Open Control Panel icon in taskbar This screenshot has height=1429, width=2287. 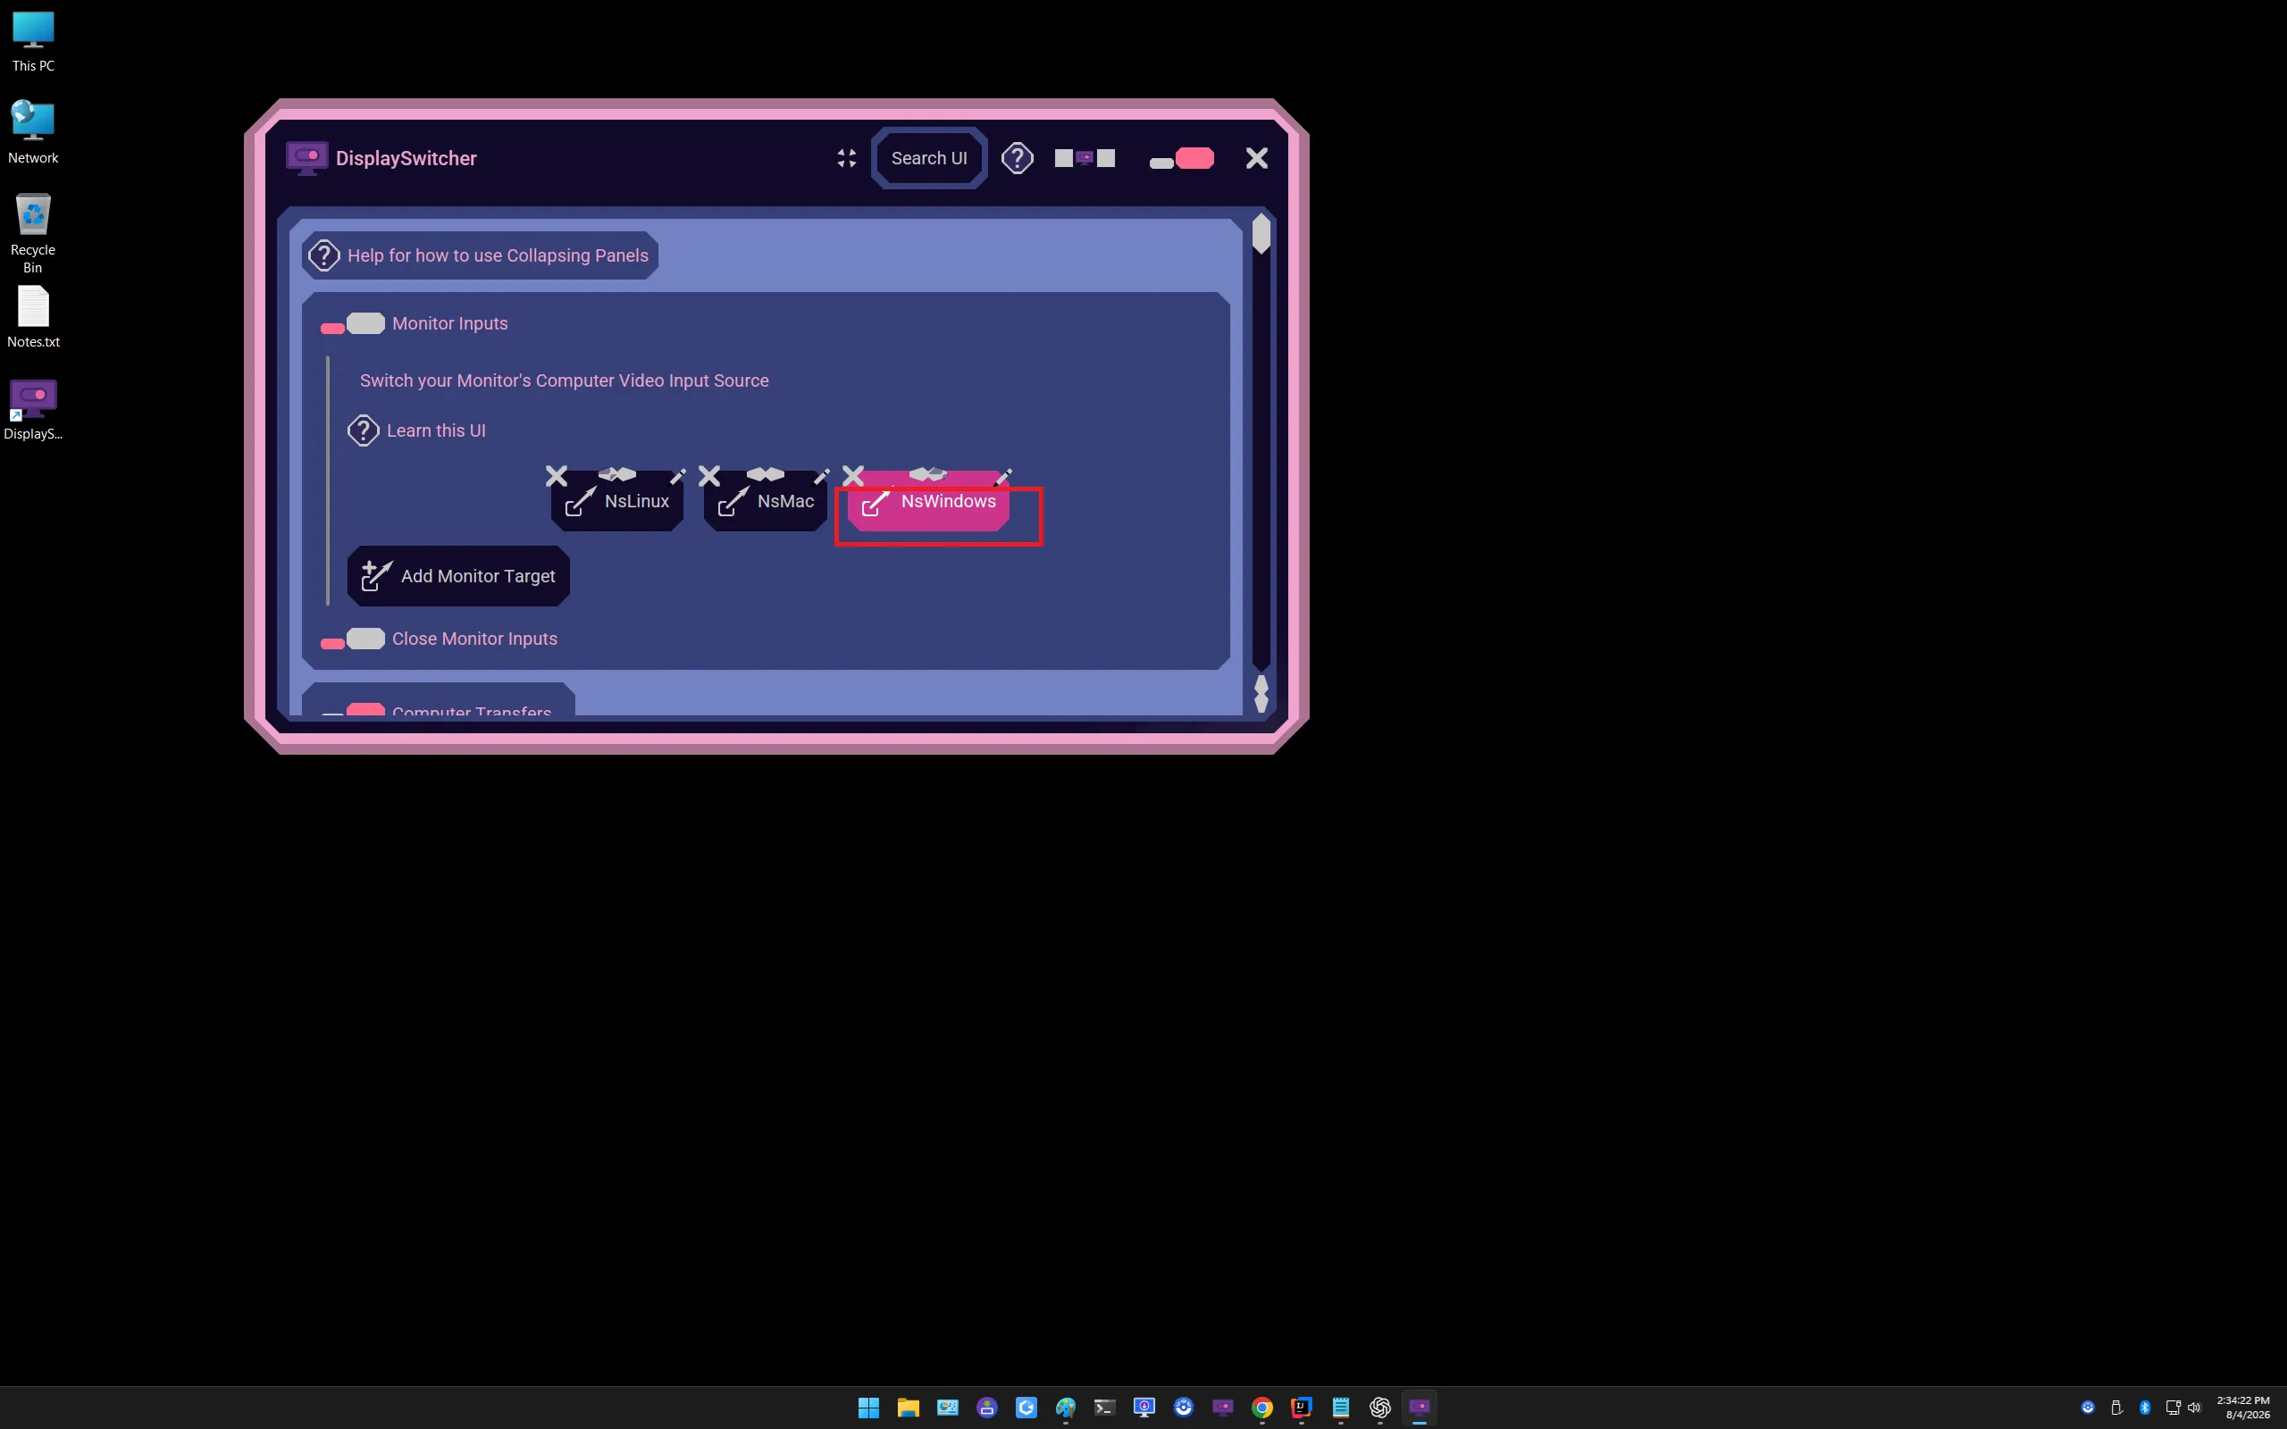click(x=947, y=1408)
